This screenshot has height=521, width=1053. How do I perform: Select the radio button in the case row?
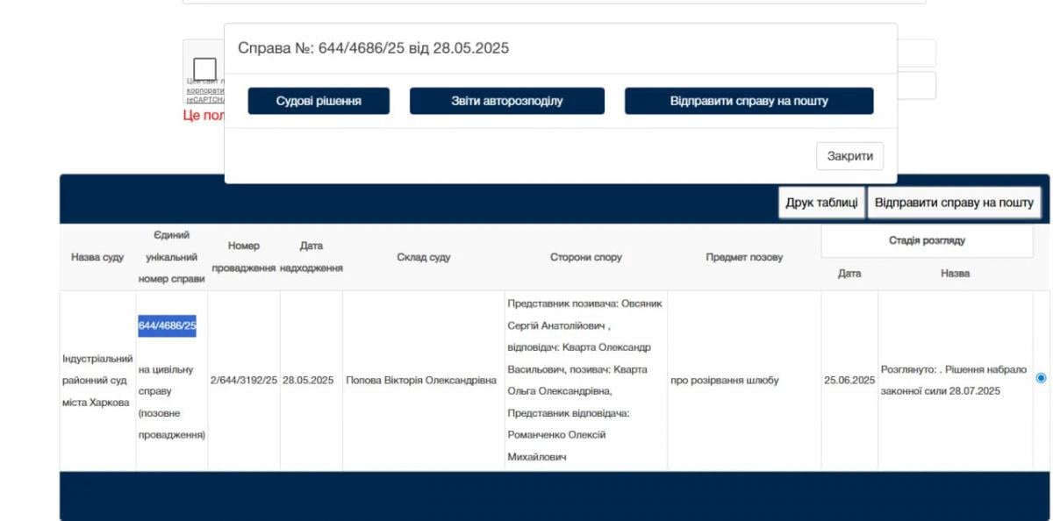click(x=1041, y=378)
